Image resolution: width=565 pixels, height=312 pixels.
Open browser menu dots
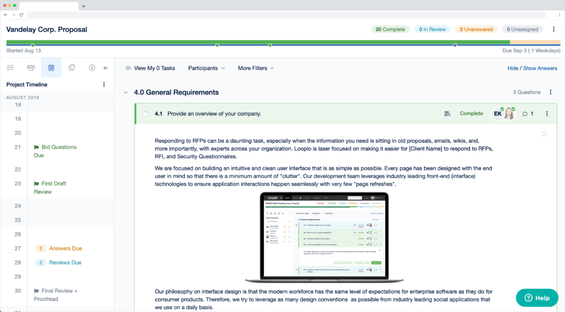click(559, 15)
